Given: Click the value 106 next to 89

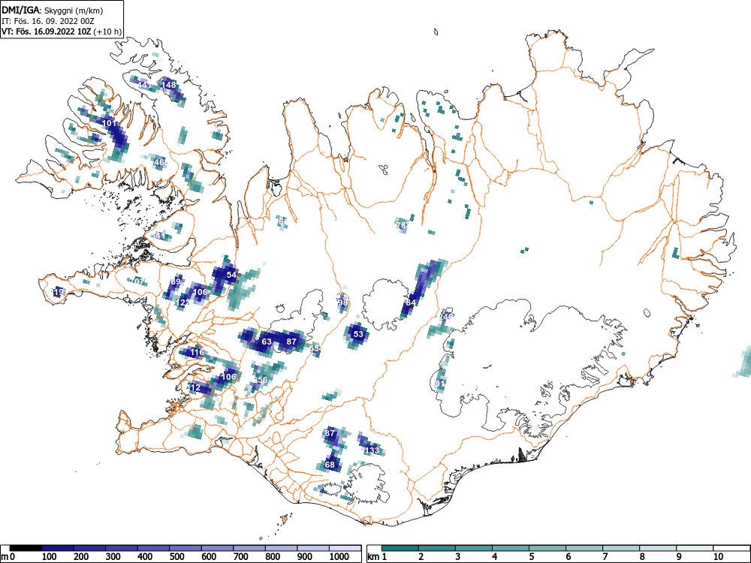Looking at the screenshot, I should click(201, 292).
